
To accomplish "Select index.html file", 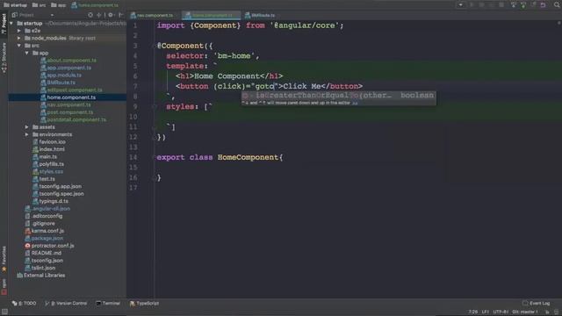I will pyautogui.click(x=48, y=149).
